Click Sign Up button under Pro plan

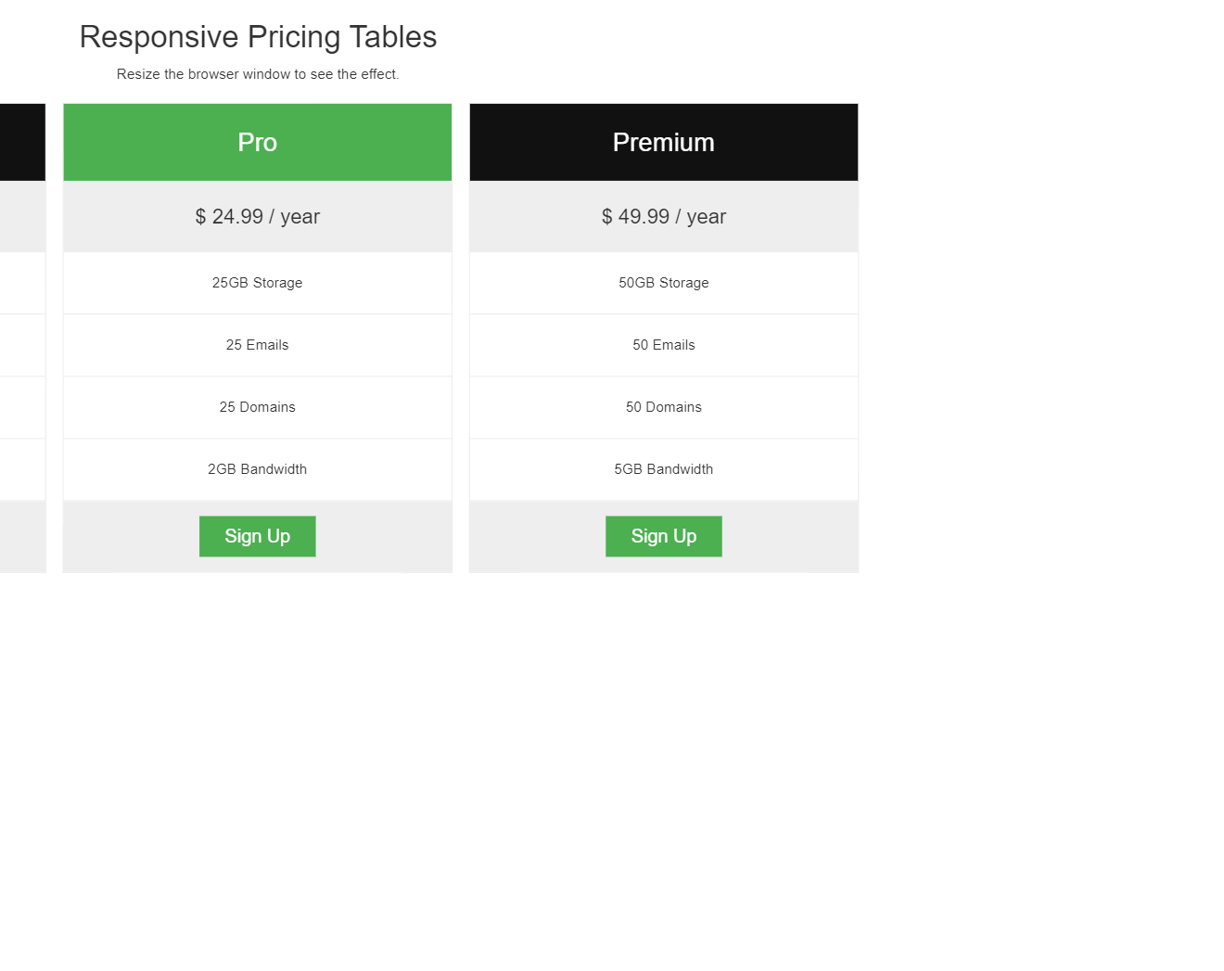click(x=257, y=536)
